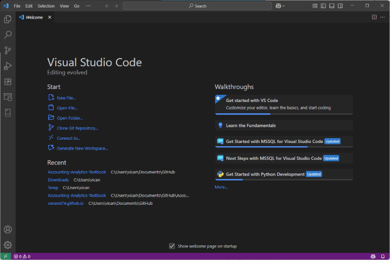390x260 pixels.
Task: Click the Open File... link
Action: tap(67, 108)
